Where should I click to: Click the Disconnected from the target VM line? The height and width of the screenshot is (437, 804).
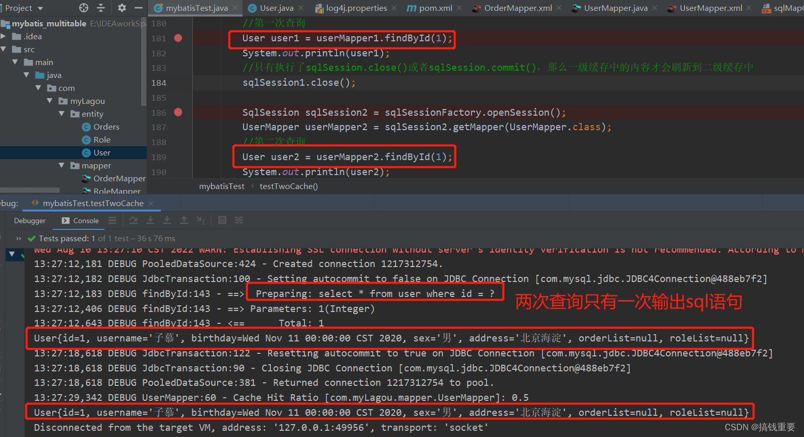[x=261, y=428]
